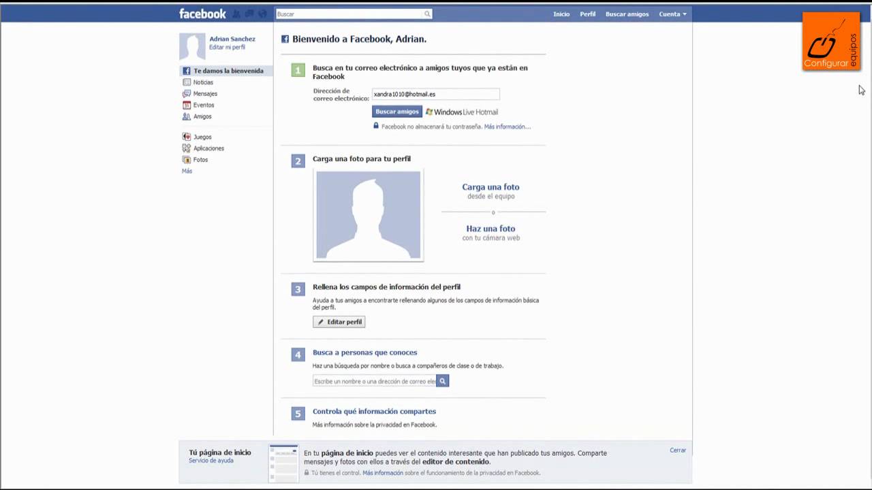Screen dimensions: 872x490
Task: Open Mensajes in the sidebar
Action: pos(205,94)
